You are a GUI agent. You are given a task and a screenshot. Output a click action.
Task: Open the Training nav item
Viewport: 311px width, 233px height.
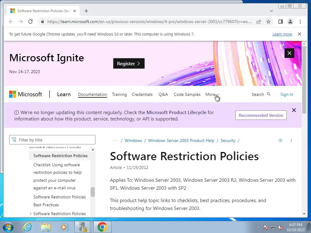coord(119,95)
